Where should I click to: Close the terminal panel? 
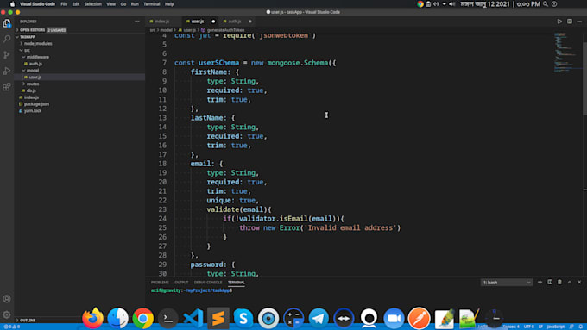point(579,282)
